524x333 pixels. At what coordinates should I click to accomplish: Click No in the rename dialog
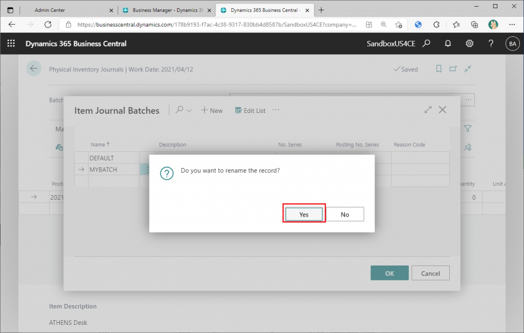coord(345,215)
